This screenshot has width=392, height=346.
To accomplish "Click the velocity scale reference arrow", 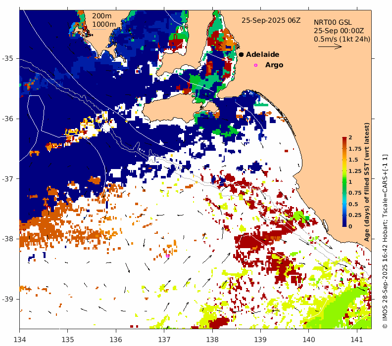I will [x=330, y=46].
